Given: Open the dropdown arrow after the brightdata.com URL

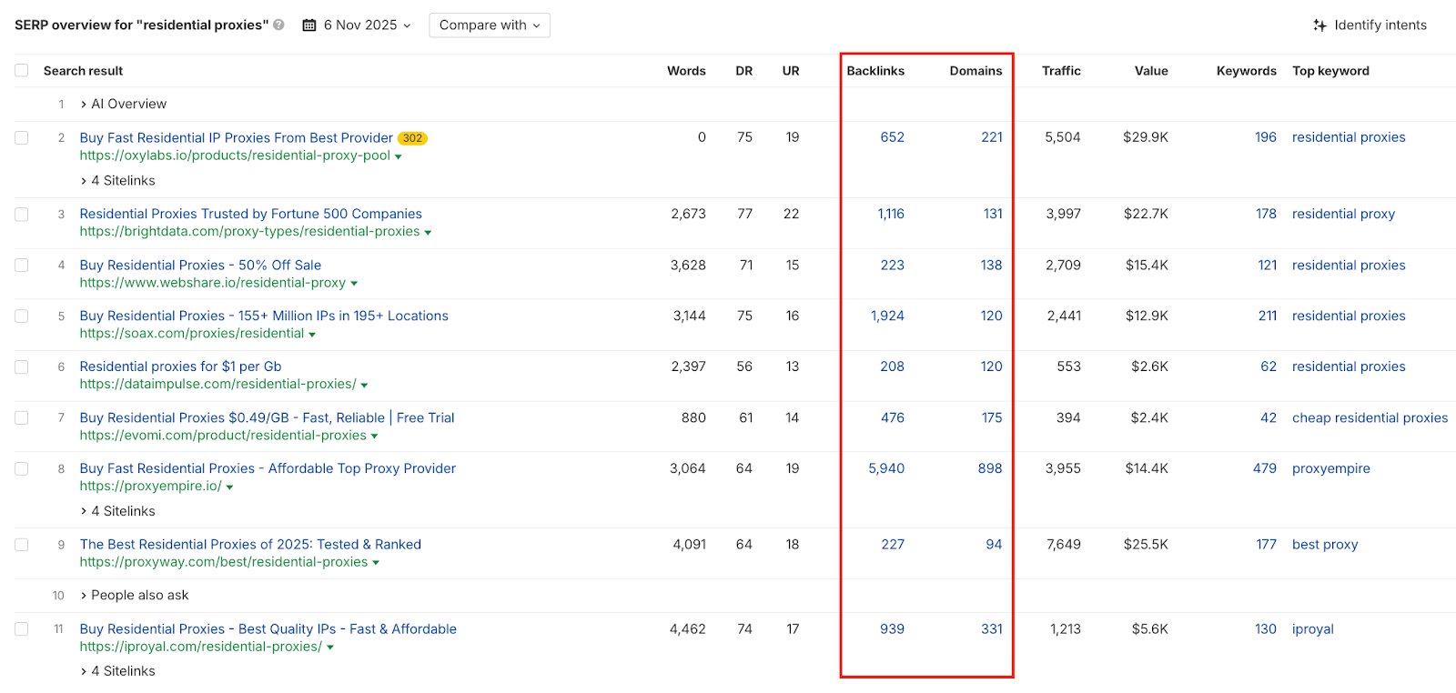Looking at the screenshot, I should [x=428, y=233].
